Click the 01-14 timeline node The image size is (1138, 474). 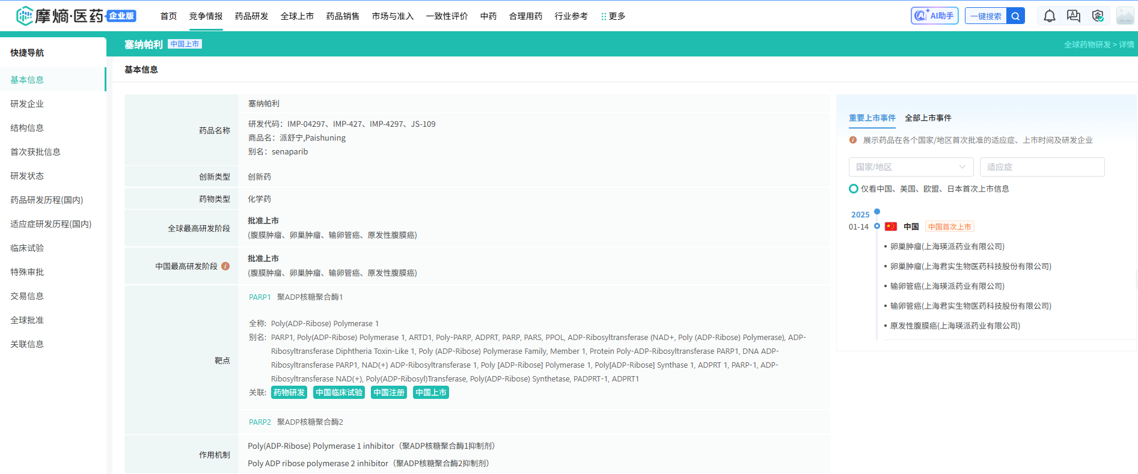[877, 226]
